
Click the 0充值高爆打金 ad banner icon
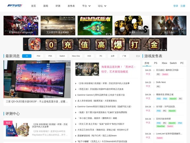pyautogui.click(x=95, y=44)
